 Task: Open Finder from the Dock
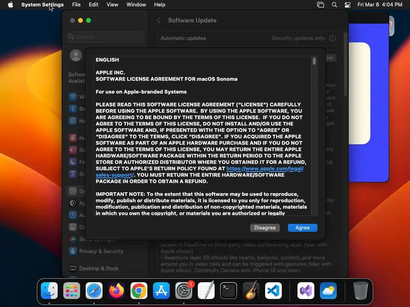coord(49,291)
